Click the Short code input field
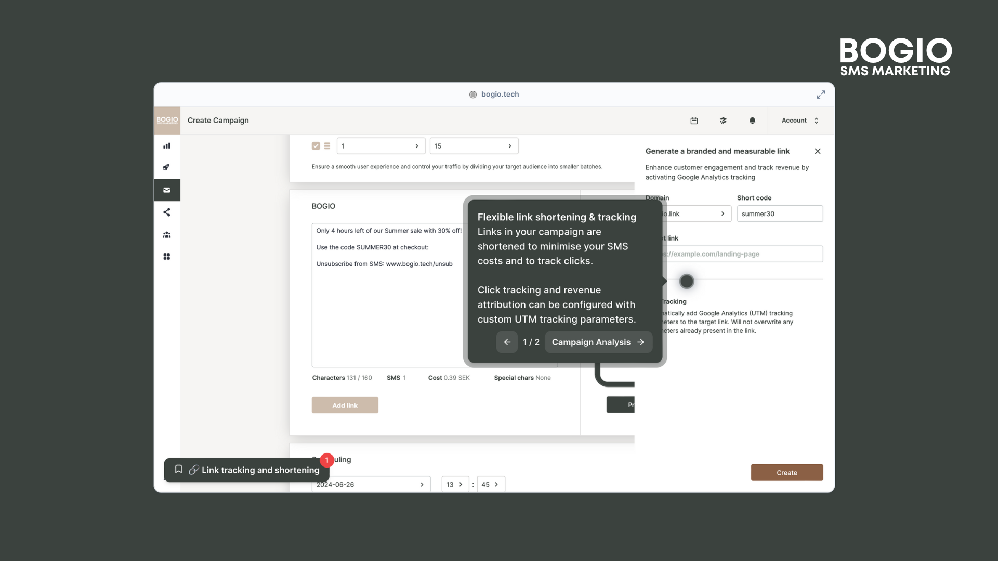The height and width of the screenshot is (561, 998). (780, 213)
